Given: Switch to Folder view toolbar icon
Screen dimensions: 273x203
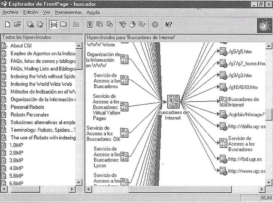Looking at the screenshot, I should pyautogui.click(x=63, y=24).
